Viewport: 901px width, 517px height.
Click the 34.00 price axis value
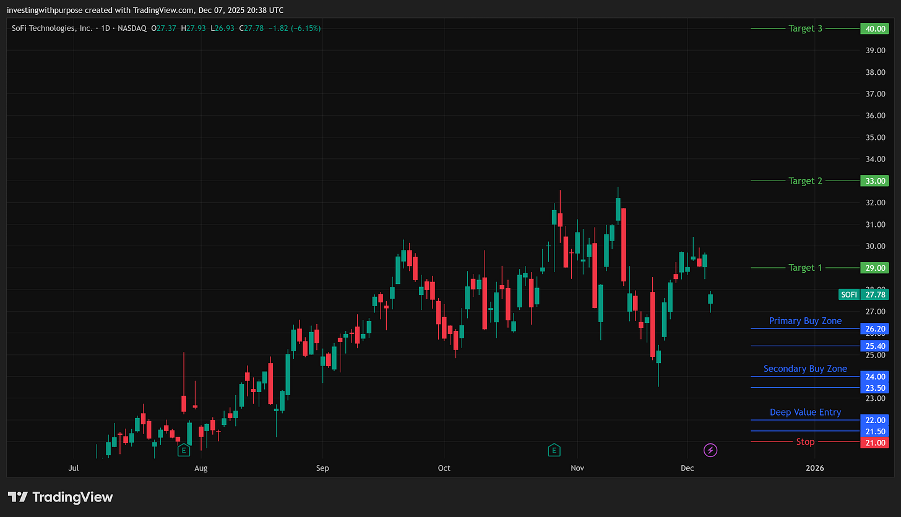(x=874, y=159)
